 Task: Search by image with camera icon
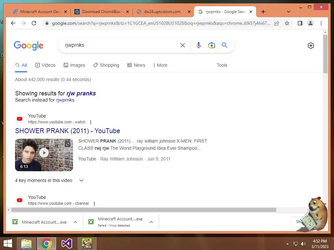coord(211,45)
